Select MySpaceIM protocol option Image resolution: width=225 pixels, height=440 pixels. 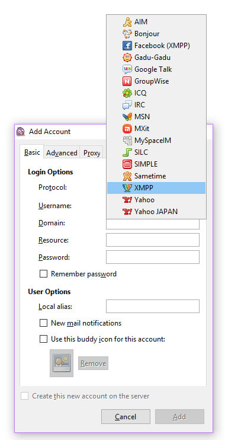(x=156, y=141)
